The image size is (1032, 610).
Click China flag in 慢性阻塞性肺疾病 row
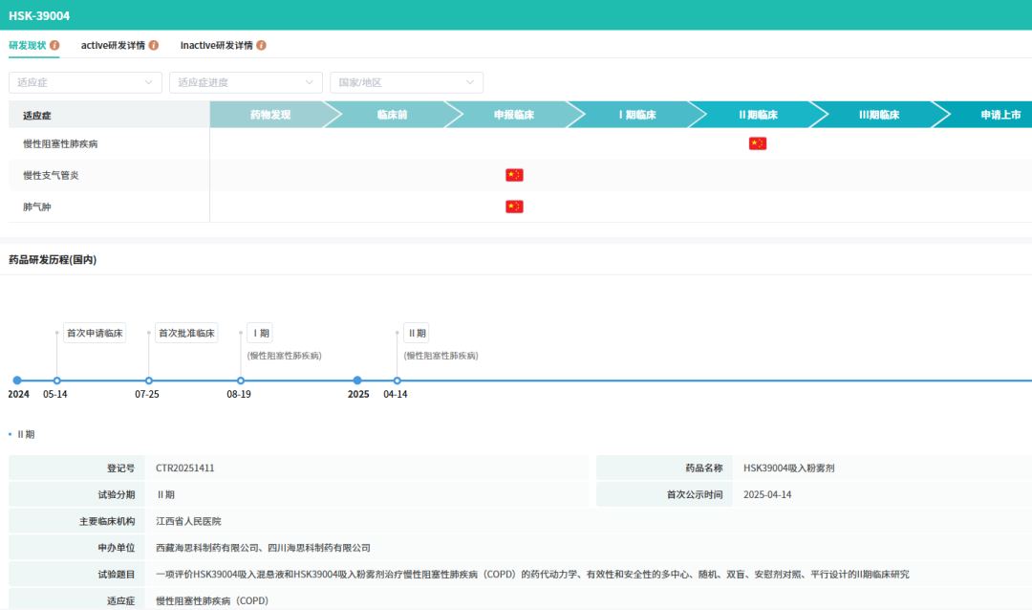click(758, 143)
